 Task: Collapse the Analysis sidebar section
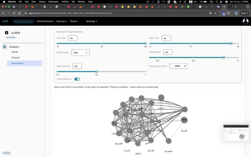[x=15, y=47]
